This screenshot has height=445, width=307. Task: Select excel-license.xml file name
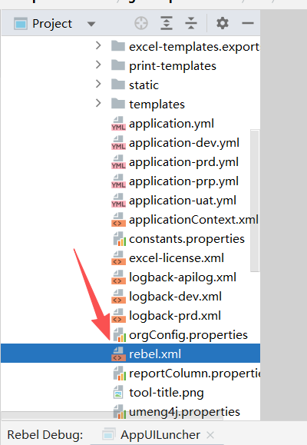coord(177,258)
